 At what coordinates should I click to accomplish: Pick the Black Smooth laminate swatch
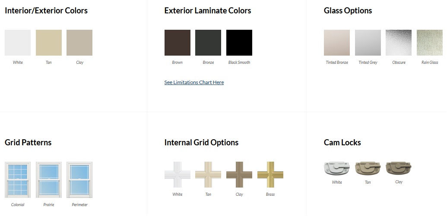(239, 43)
